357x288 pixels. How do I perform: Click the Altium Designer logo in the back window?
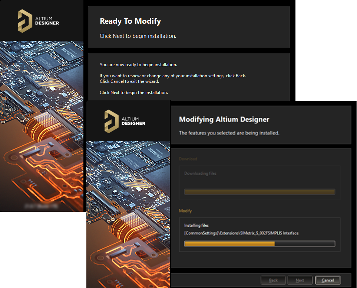pyautogui.click(x=39, y=21)
